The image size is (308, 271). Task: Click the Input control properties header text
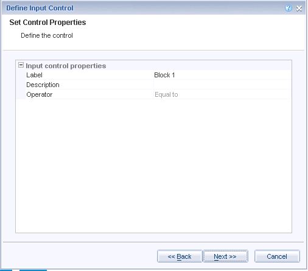point(66,66)
